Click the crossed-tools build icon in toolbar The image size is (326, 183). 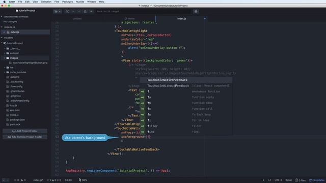point(67,11)
